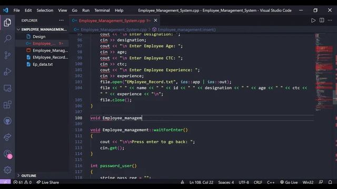Change indentation via Spaces: 4
The image size is (337, 189).
tap(226, 182)
